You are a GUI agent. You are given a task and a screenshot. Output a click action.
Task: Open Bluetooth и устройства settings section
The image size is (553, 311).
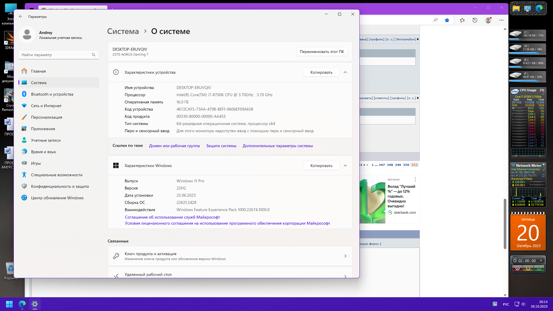(x=52, y=94)
